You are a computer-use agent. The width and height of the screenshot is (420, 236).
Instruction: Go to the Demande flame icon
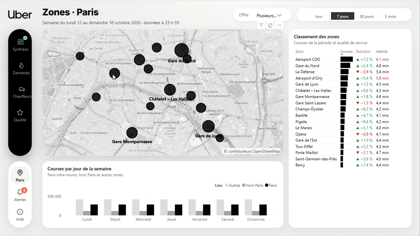(21, 65)
